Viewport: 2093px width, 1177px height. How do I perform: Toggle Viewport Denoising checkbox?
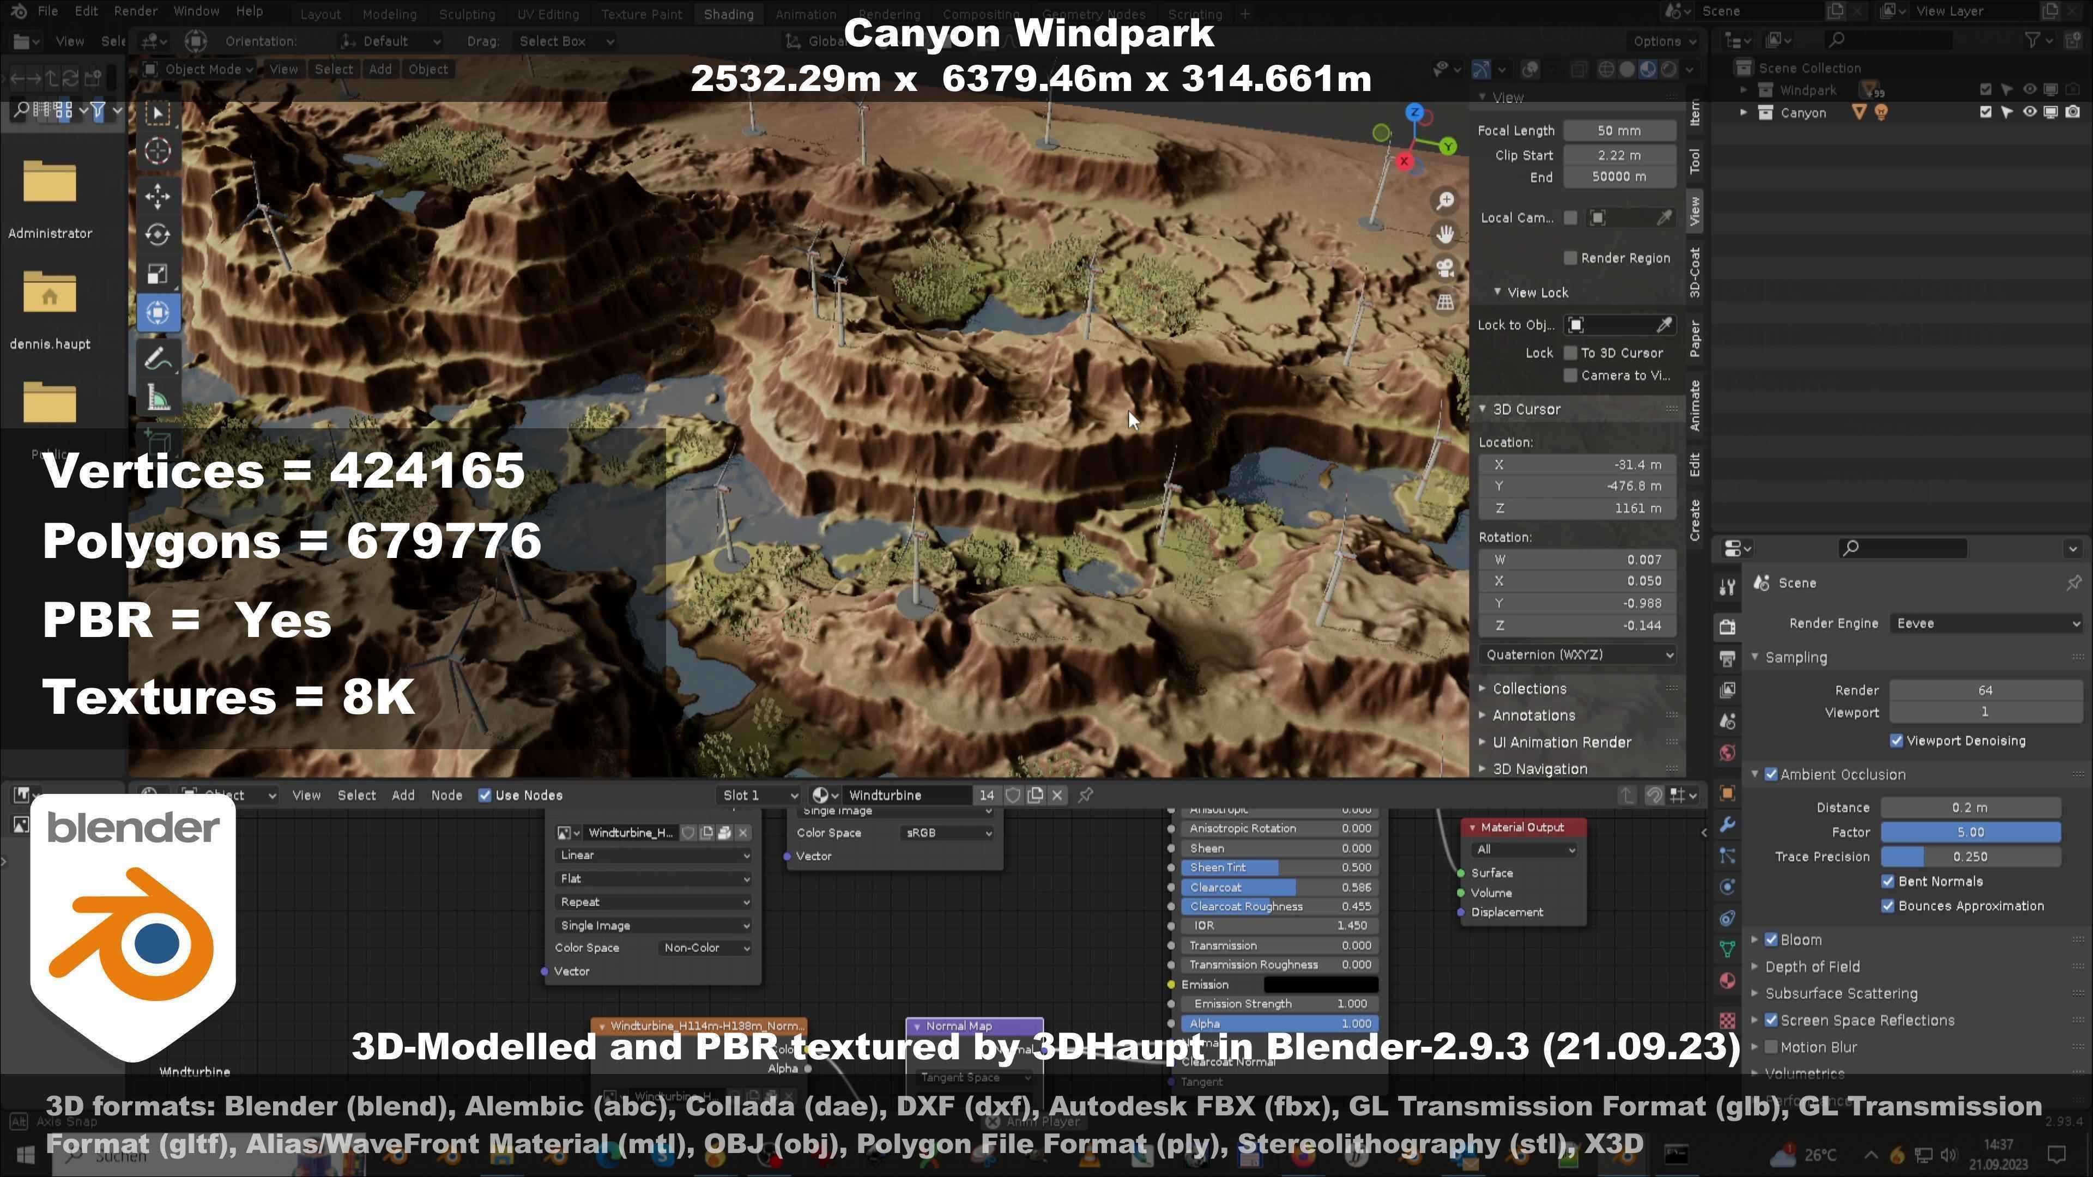click(1896, 741)
